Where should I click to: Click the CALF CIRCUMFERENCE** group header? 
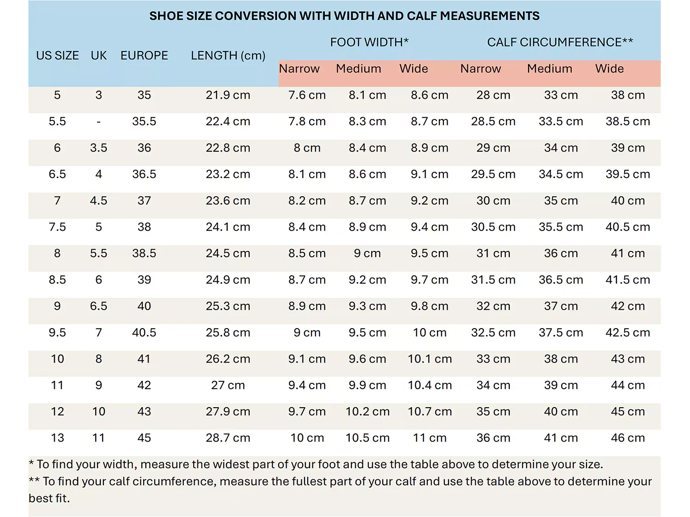[x=560, y=42]
